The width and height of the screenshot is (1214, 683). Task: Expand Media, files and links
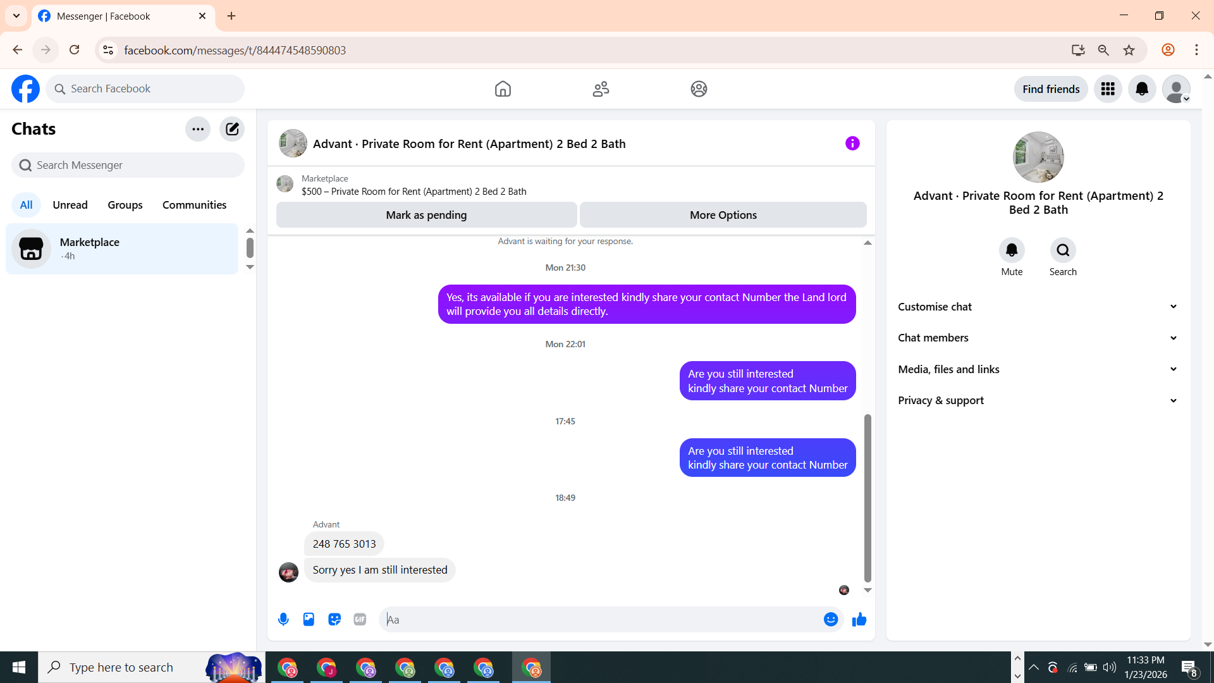[1038, 369]
